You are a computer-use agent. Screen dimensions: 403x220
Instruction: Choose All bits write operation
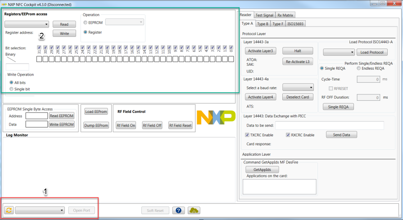pos(11,82)
